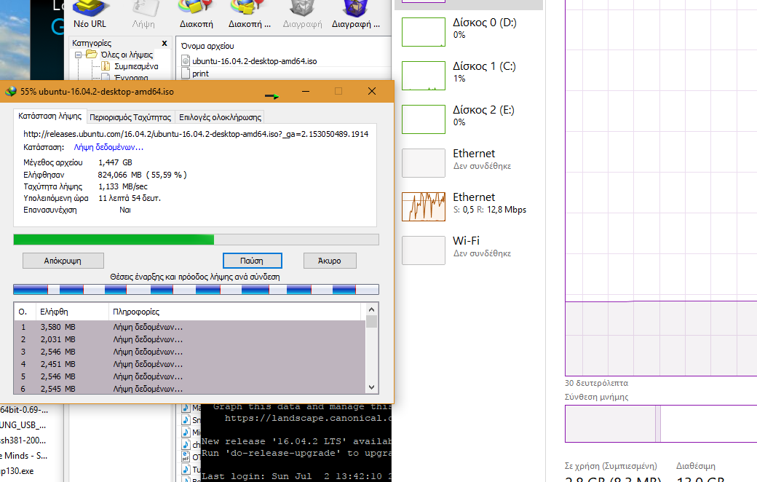Viewport: 757px width, 482px height.
Task: Click the Σύνθεση μνήμης bar in Task Manager
Action: pyautogui.click(x=661, y=424)
